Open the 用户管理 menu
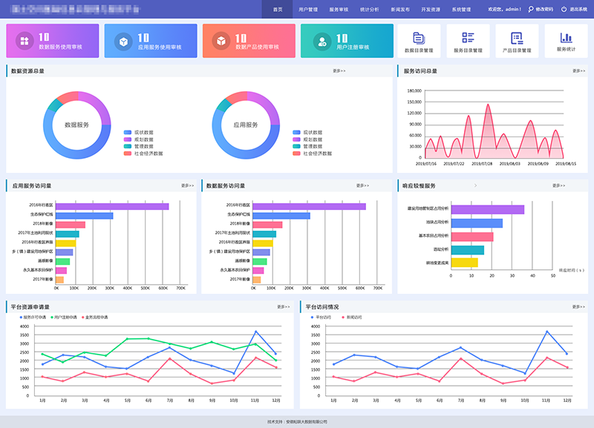 coord(308,10)
